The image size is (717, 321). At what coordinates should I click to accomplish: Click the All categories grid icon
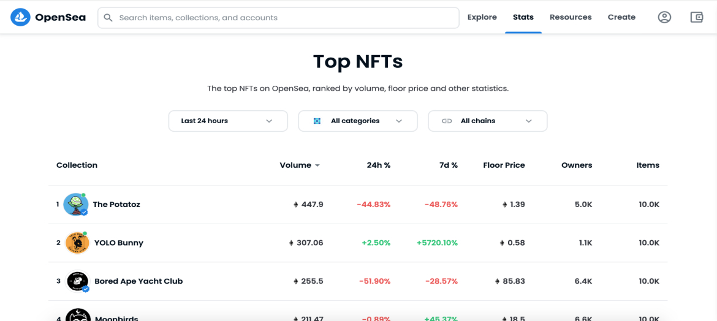(x=317, y=121)
